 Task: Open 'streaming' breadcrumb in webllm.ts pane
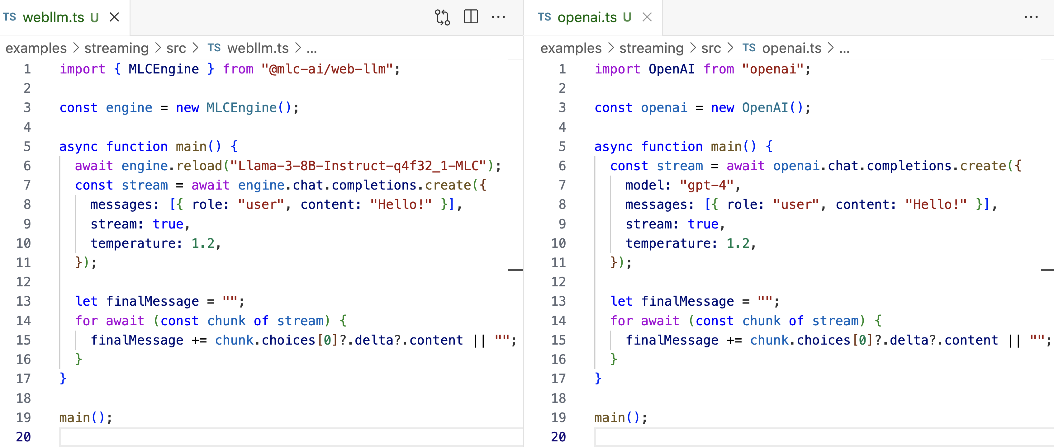pos(116,48)
